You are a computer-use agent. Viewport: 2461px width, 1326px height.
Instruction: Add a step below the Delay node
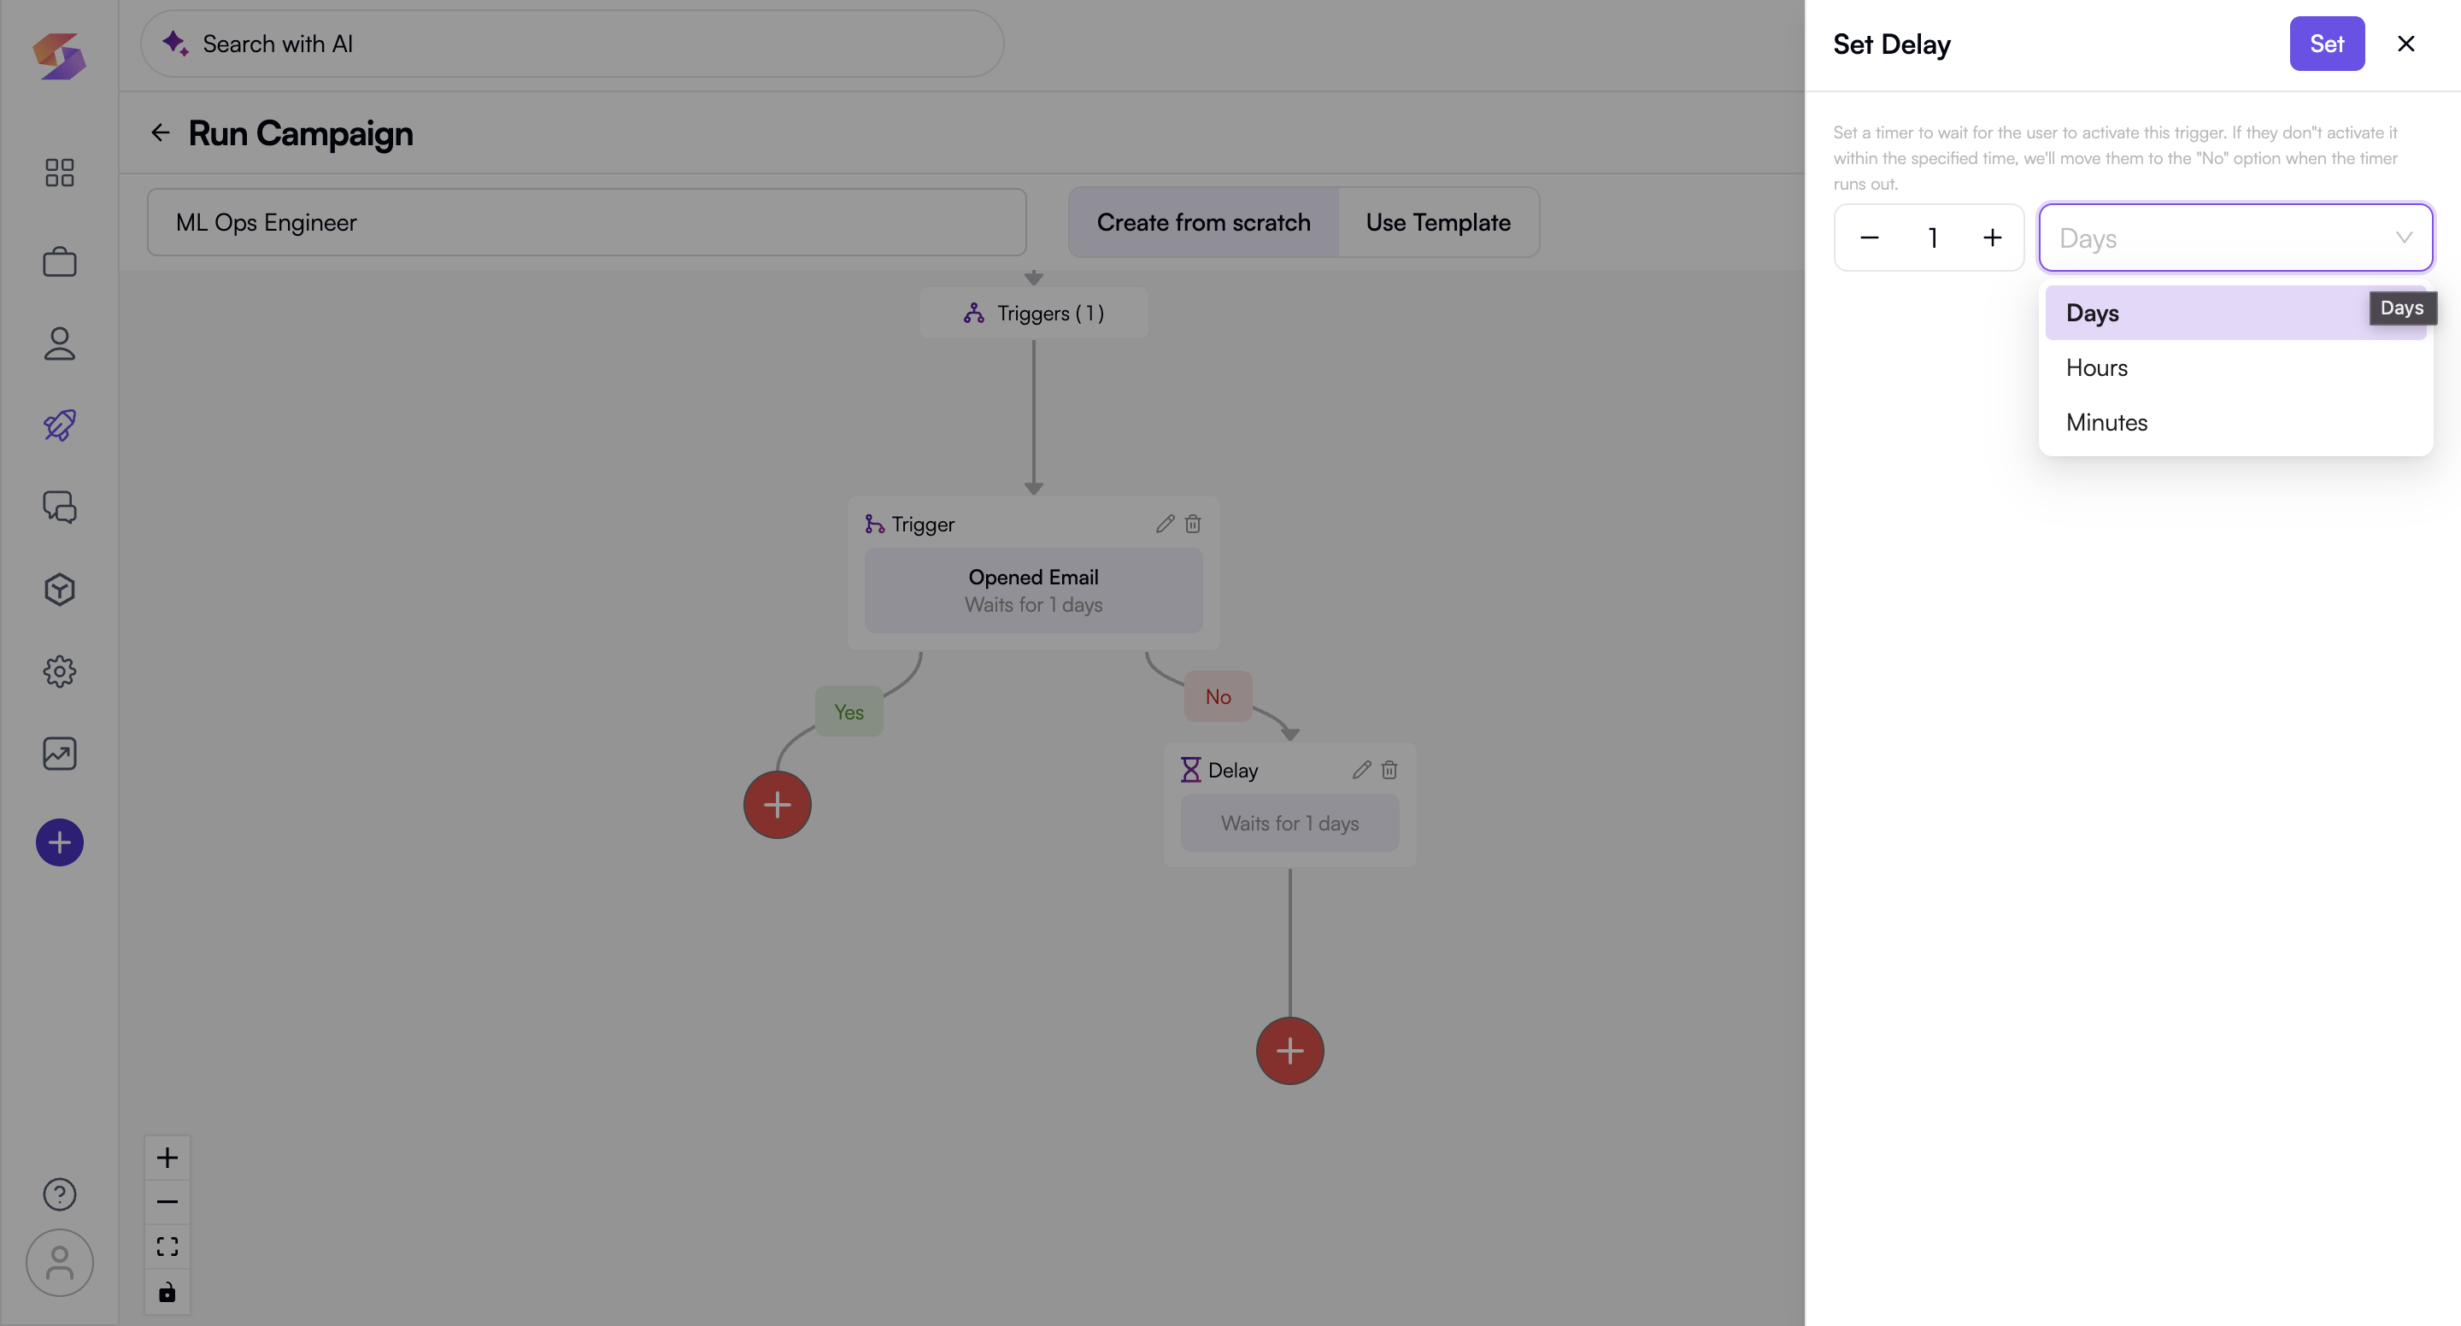click(x=1289, y=1051)
